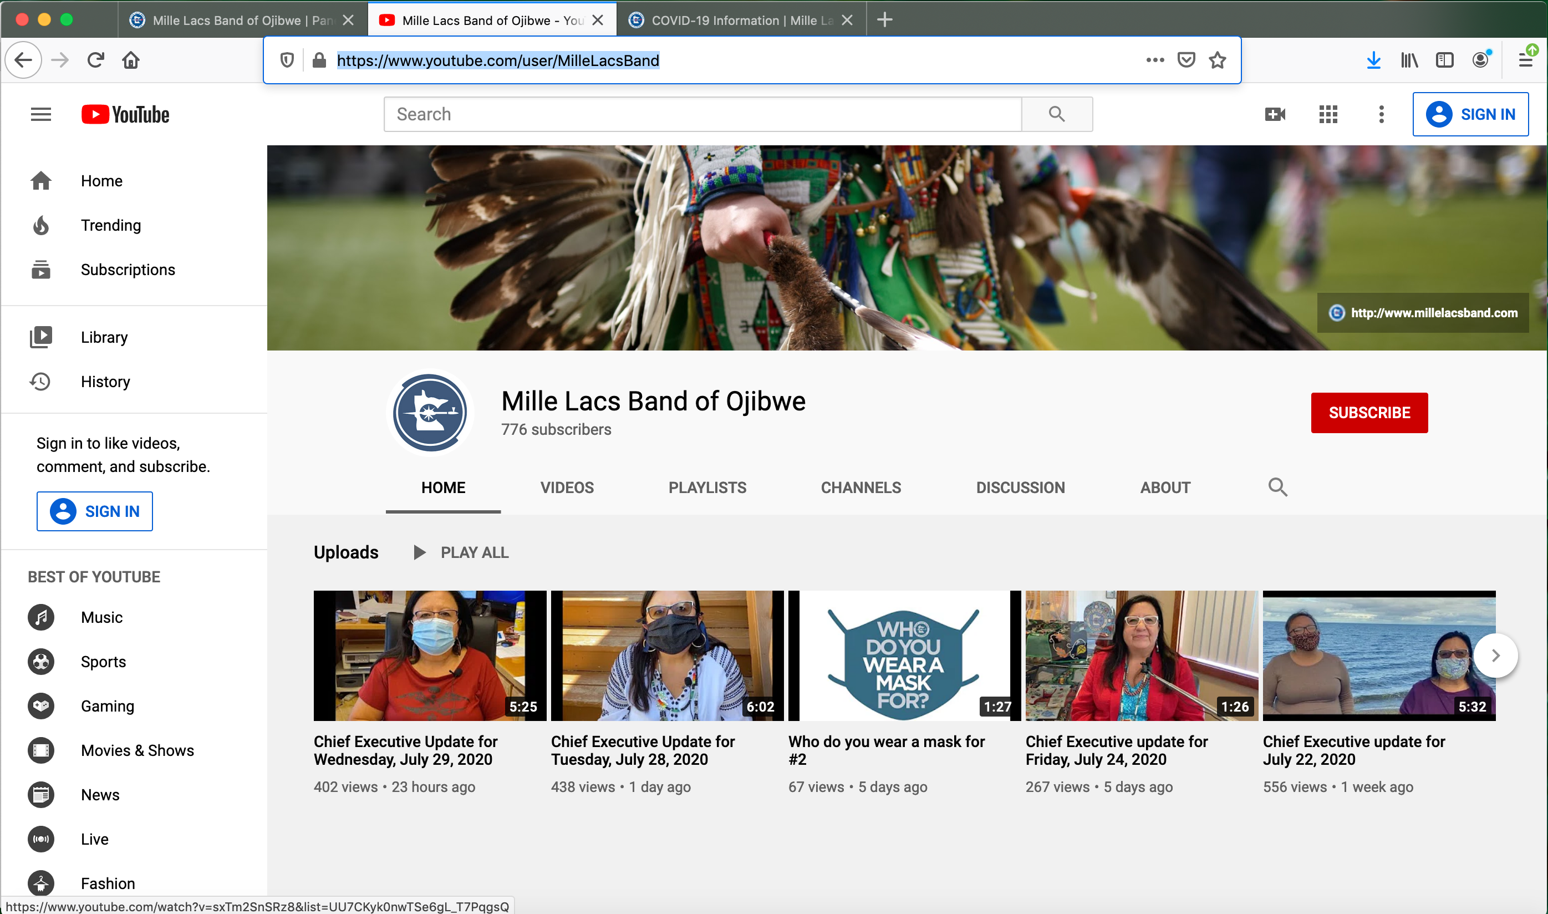This screenshot has width=1548, height=914.
Task: Go back with browser back arrow
Action: (x=23, y=60)
